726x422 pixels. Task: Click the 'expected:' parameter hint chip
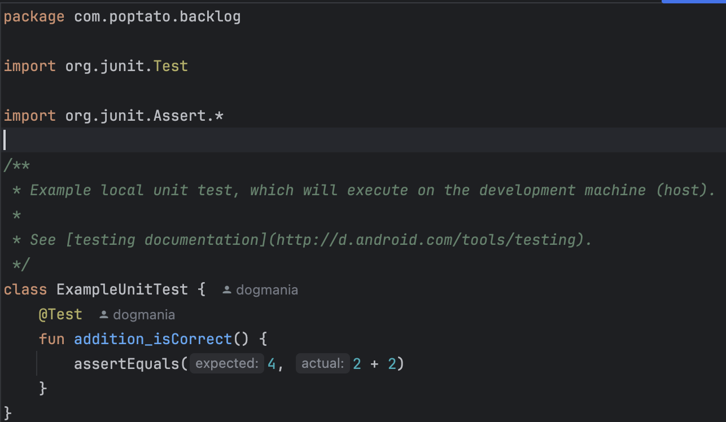[226, 363]
